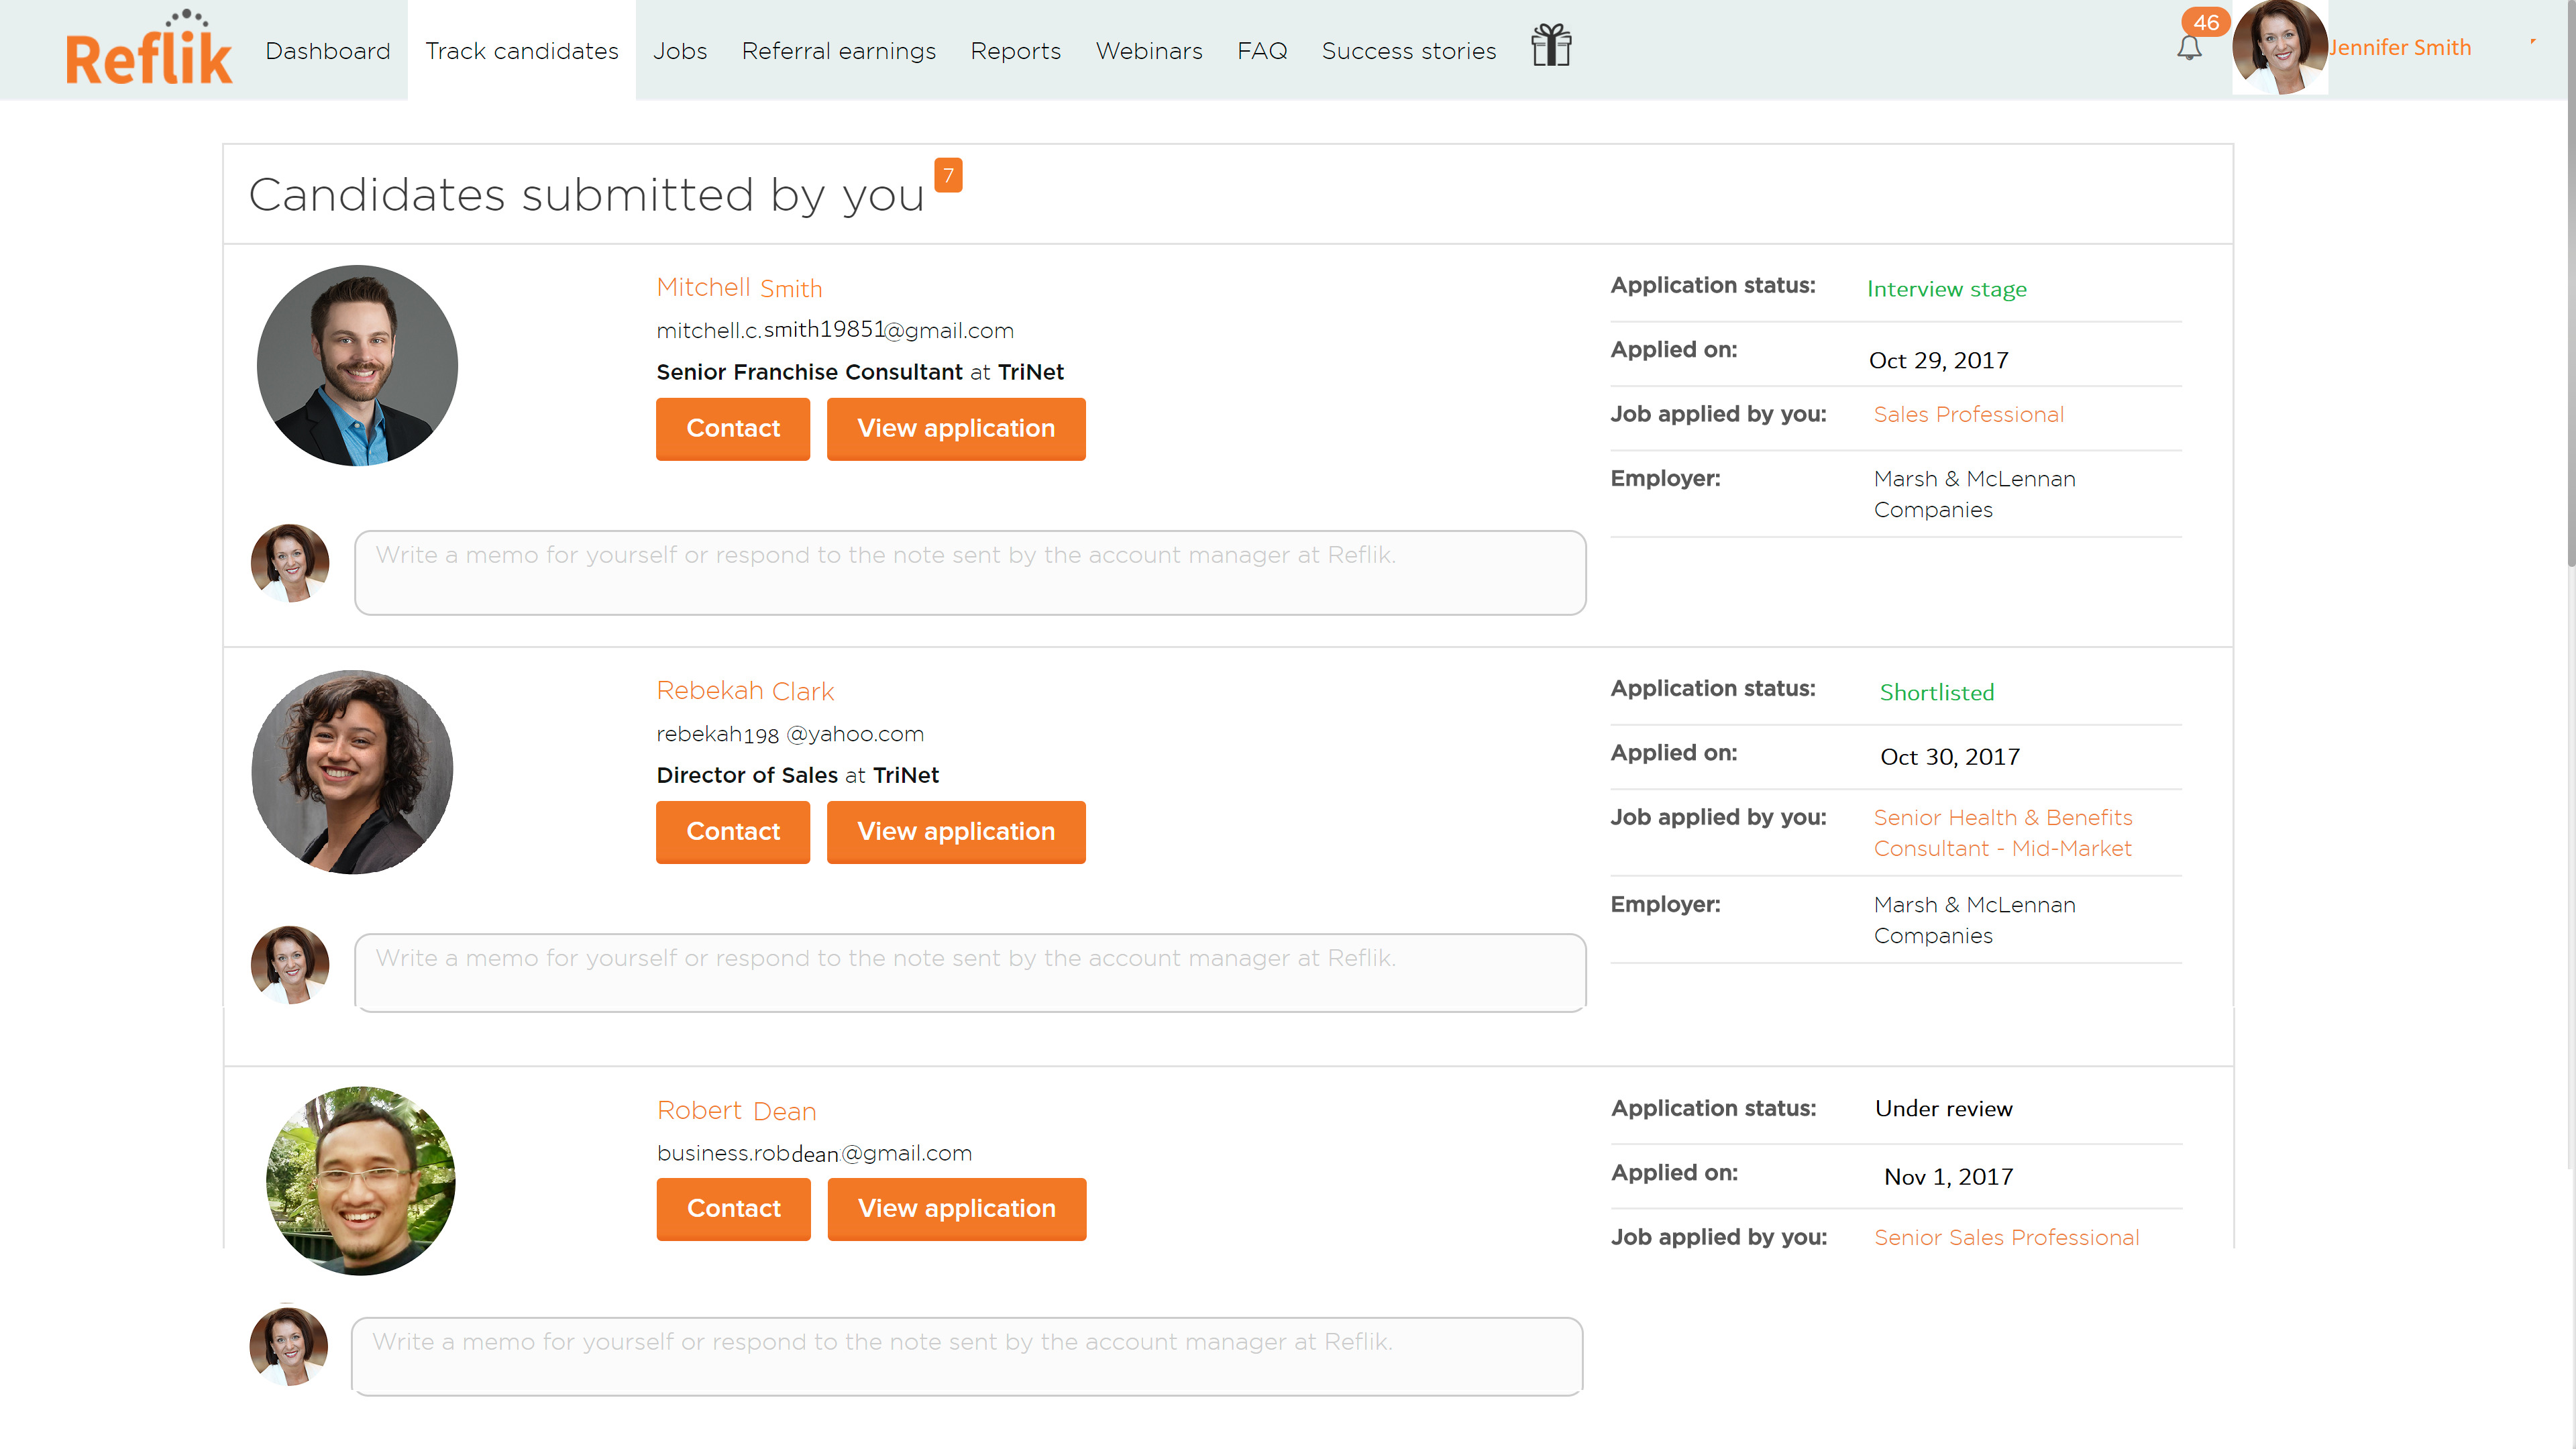
Task: Click the Oct 29, 2017 applied date
Action: [1939, 360]
